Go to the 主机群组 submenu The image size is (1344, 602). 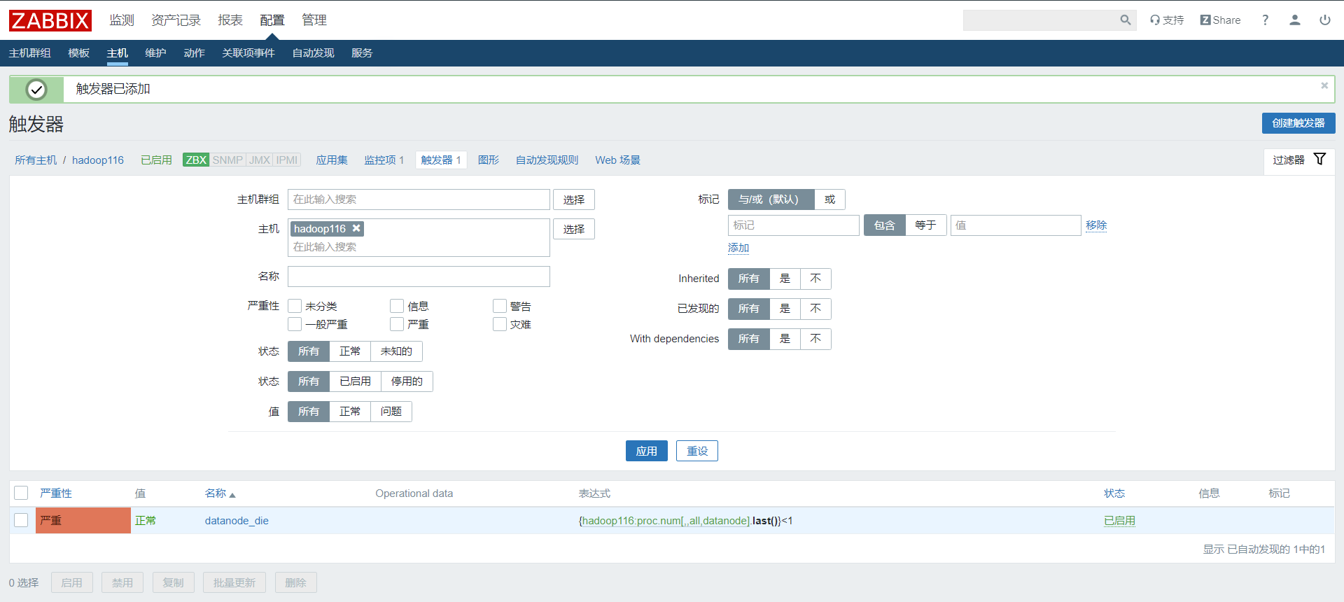pyautogui.click(x=30, y=53)
